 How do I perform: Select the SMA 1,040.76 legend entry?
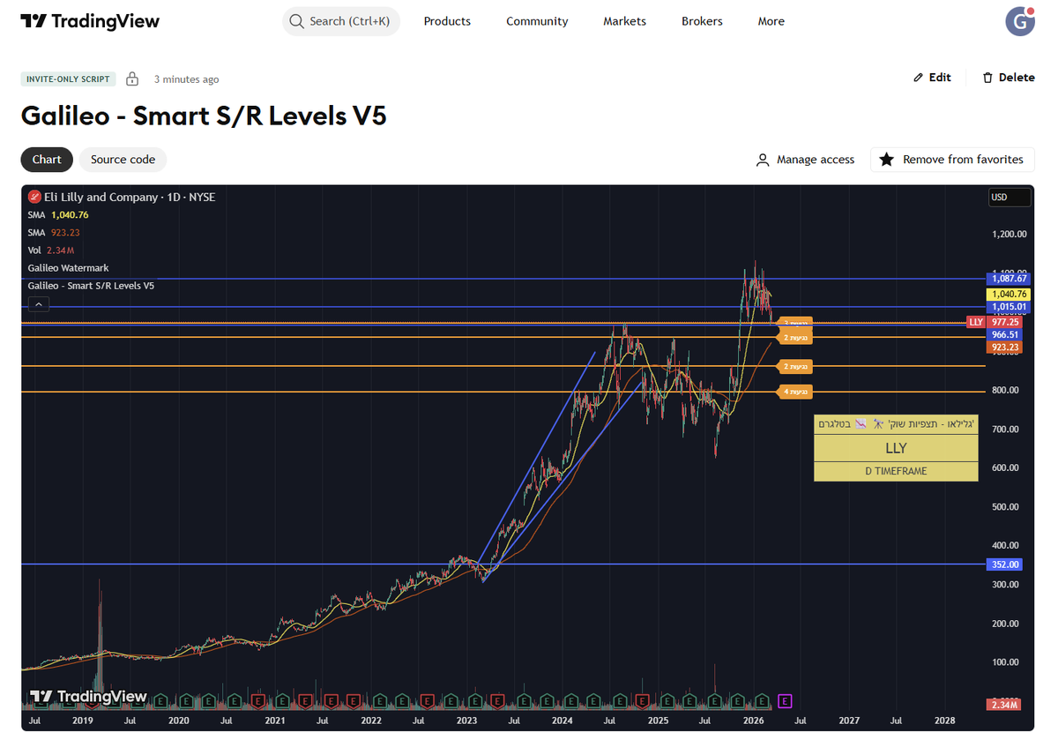(x=58, y=215)
